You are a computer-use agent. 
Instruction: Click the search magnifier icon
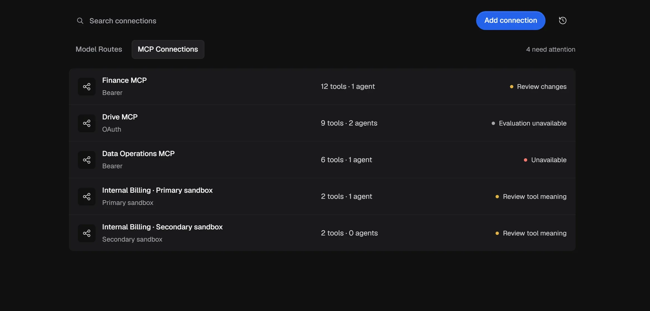click(x=80, y=21)
